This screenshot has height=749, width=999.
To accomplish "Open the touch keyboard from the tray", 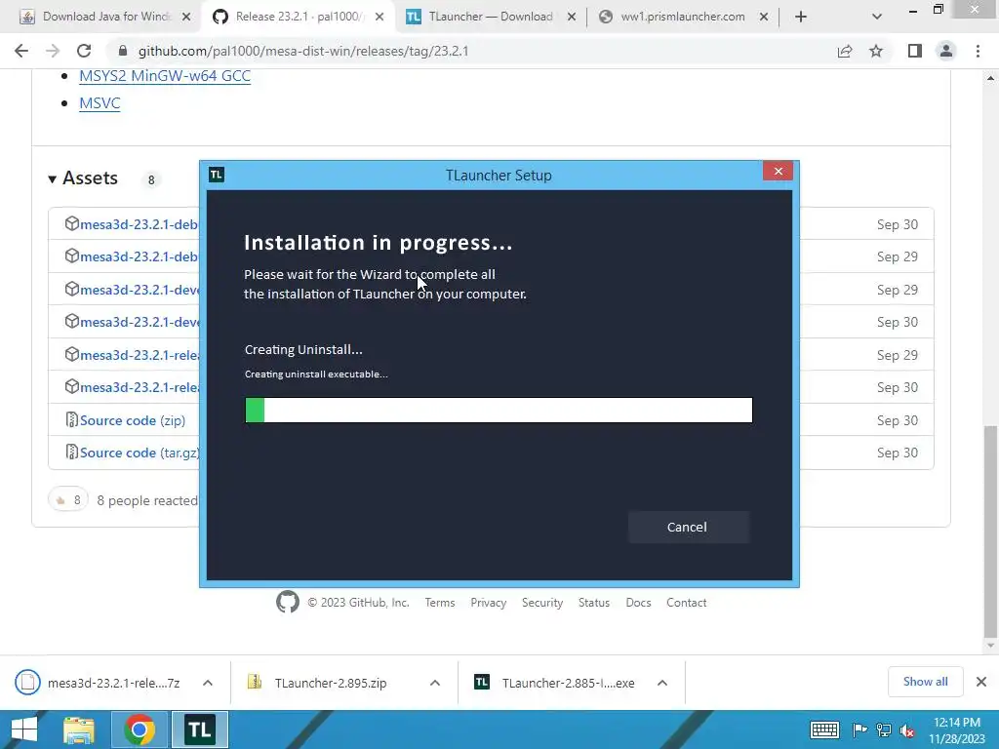I will pyautogui.click(x=823, y=729).
